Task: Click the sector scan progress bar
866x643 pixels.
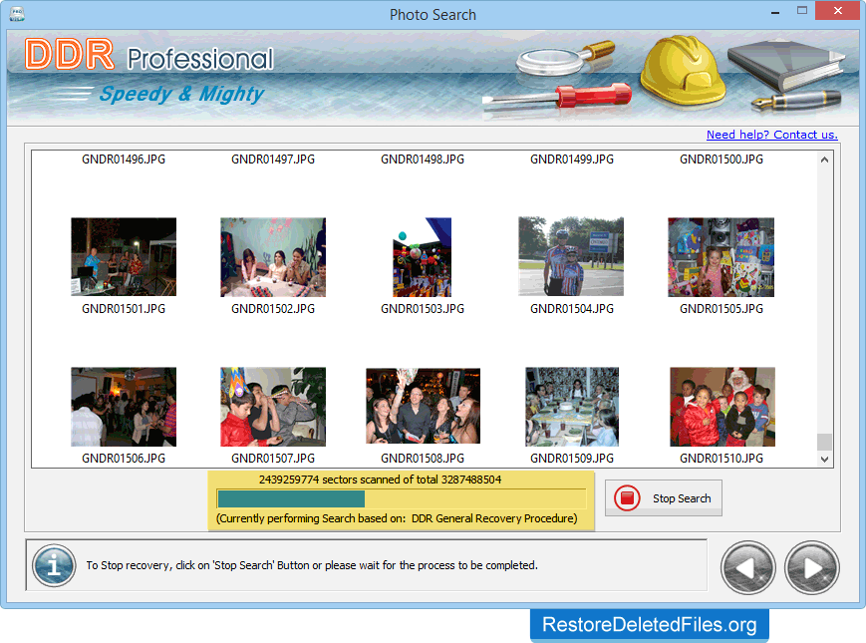Action: point(401,498)
